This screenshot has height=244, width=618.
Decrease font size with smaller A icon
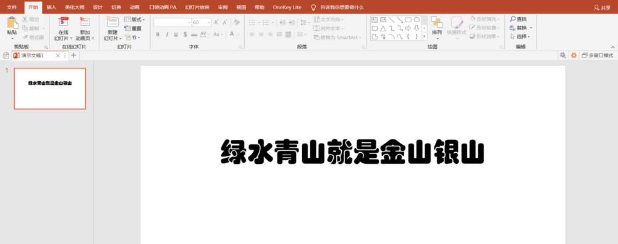225,22
